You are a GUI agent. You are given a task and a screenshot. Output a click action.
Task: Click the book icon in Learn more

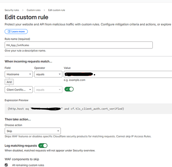(9, 31)
